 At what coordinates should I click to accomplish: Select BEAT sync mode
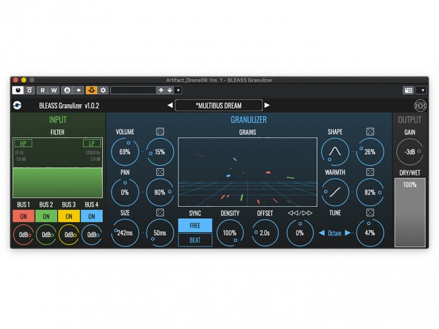[x=195, y=240]
